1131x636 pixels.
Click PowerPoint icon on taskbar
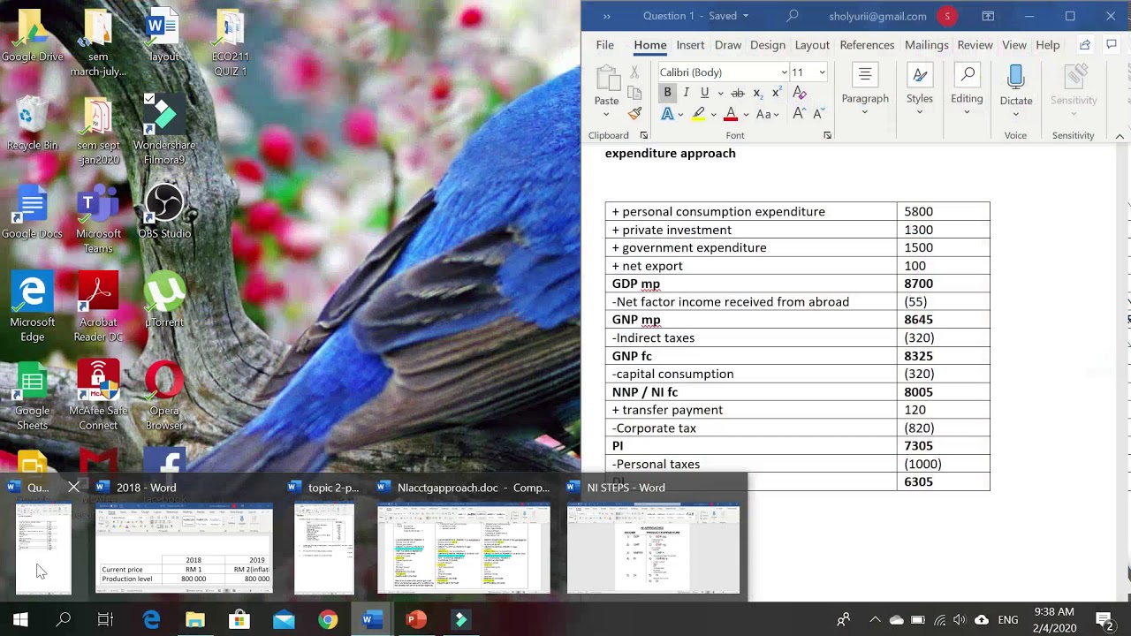(x=415, y=620)
